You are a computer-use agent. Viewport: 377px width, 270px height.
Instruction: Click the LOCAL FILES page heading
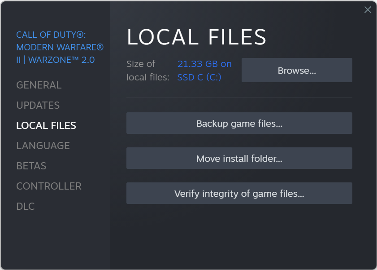coord(196,37)
